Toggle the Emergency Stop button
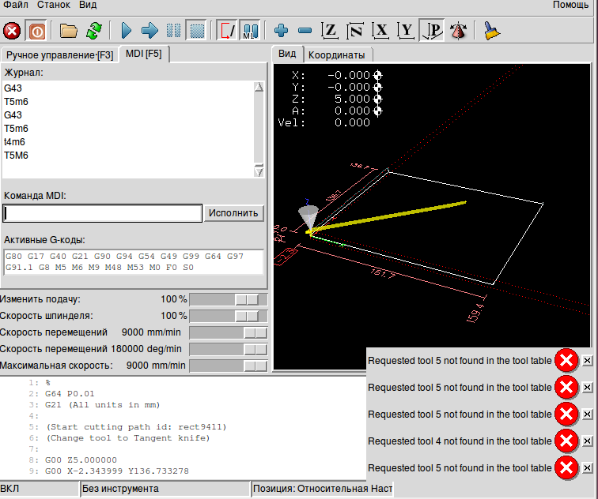The image size is (598, 499). pyautogui.click(x=13, y=31)
